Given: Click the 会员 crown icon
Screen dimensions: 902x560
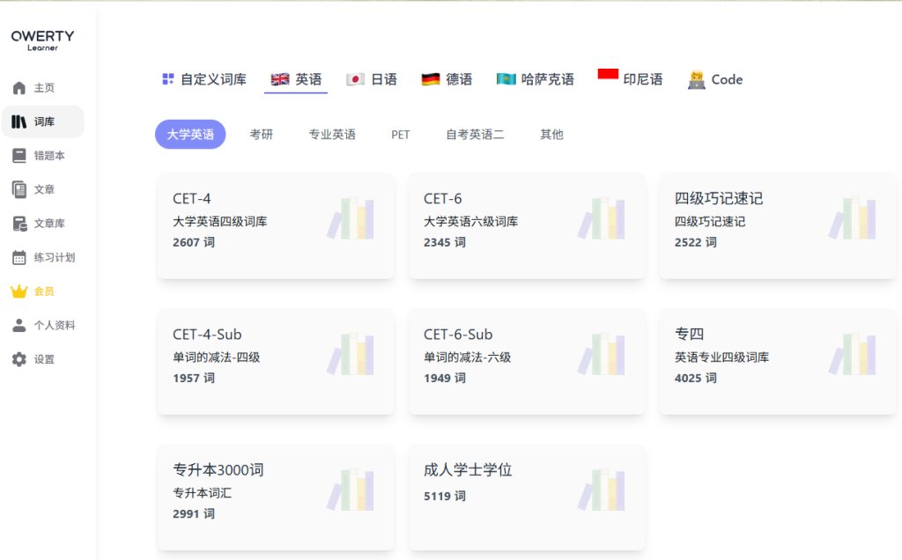Looking at the screenshot, I should click(19, 291).
